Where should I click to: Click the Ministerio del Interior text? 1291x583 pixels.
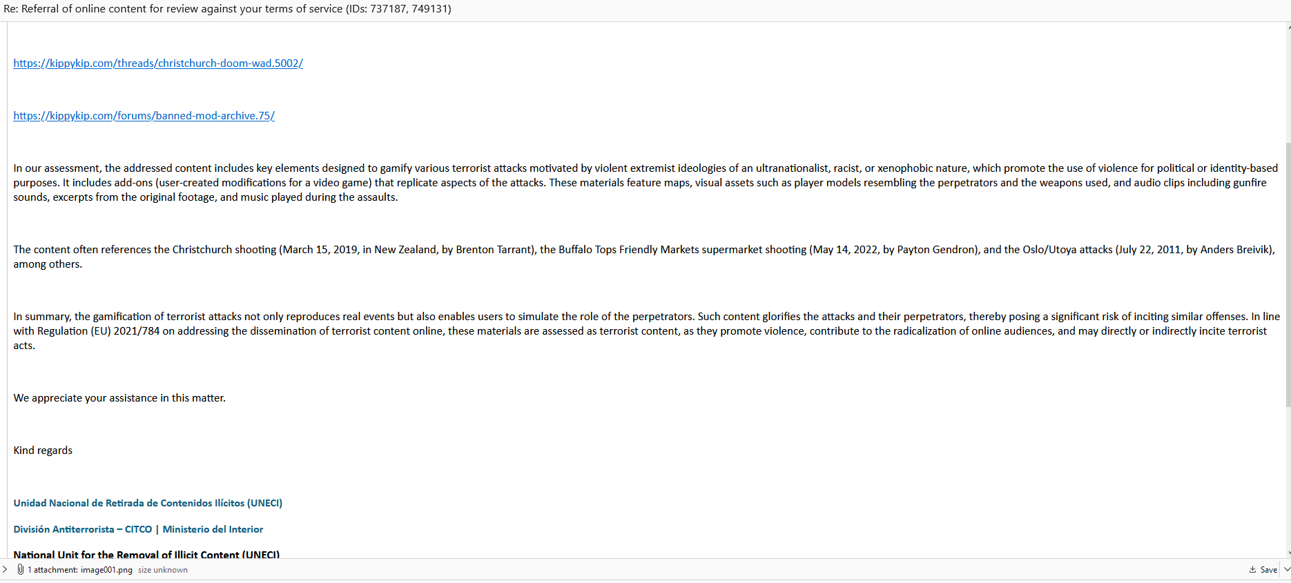point(213,529)
